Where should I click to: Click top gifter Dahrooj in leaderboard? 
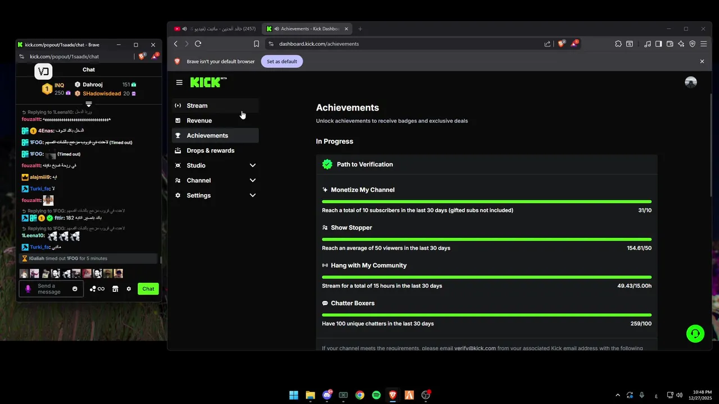pyautogui.click(x=93, y=85)
